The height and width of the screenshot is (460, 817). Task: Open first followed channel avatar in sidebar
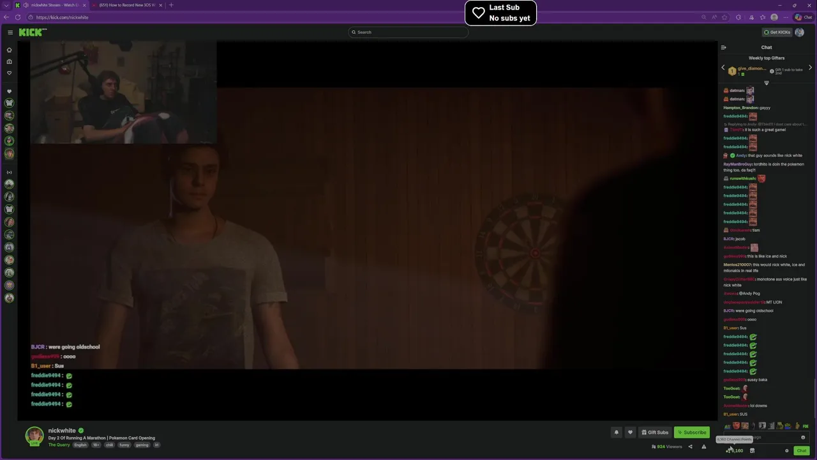point(9,103)
